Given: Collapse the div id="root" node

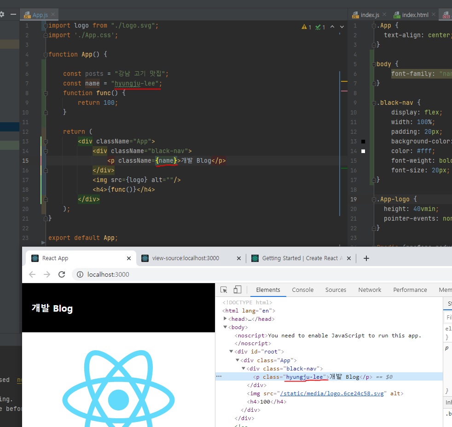Looking at the screenshot, I should tap(231, 351).
